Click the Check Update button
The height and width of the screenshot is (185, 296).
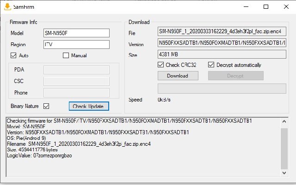click(89, 106)
